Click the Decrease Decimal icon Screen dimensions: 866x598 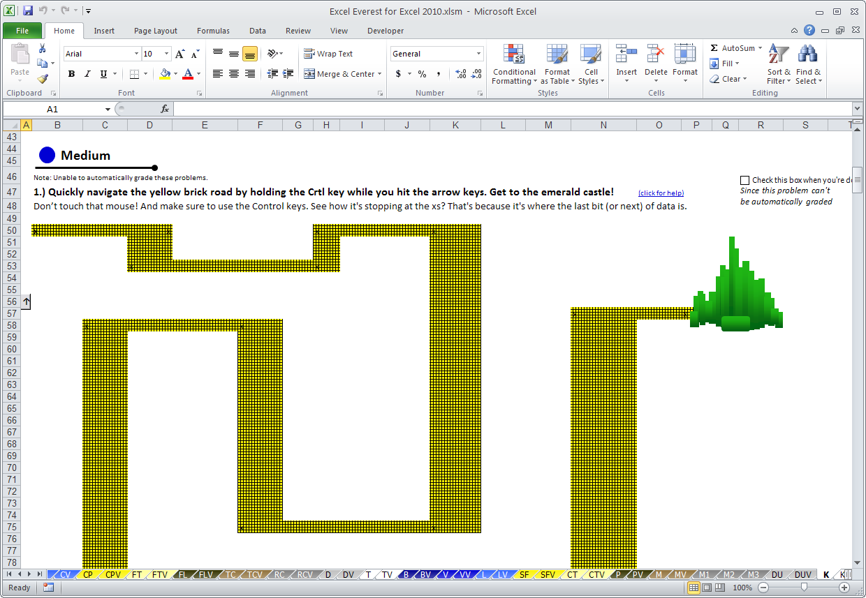point(476,74)
